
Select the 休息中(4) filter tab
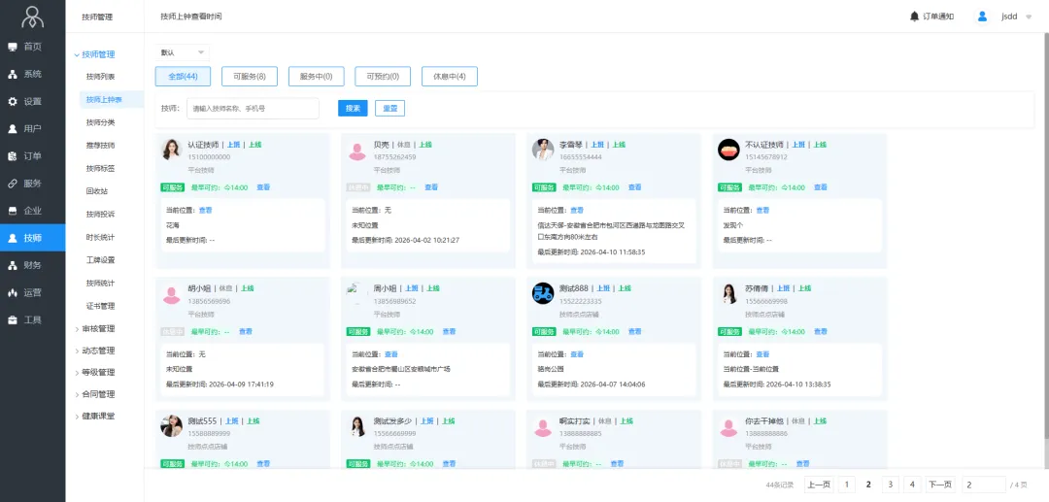pos(449,77)
